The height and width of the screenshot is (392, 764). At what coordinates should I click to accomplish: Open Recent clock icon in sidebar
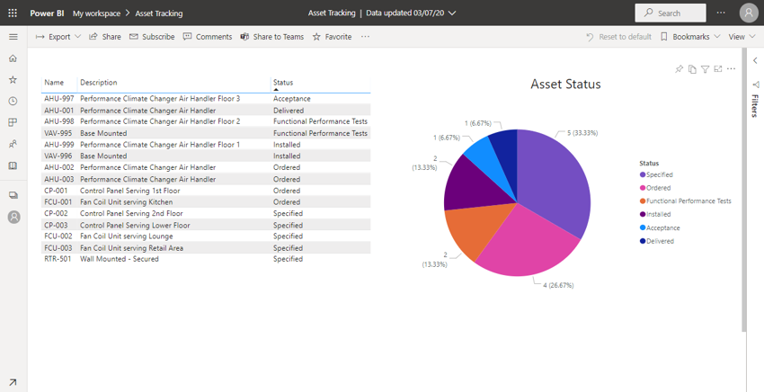(x=13, y=102)
